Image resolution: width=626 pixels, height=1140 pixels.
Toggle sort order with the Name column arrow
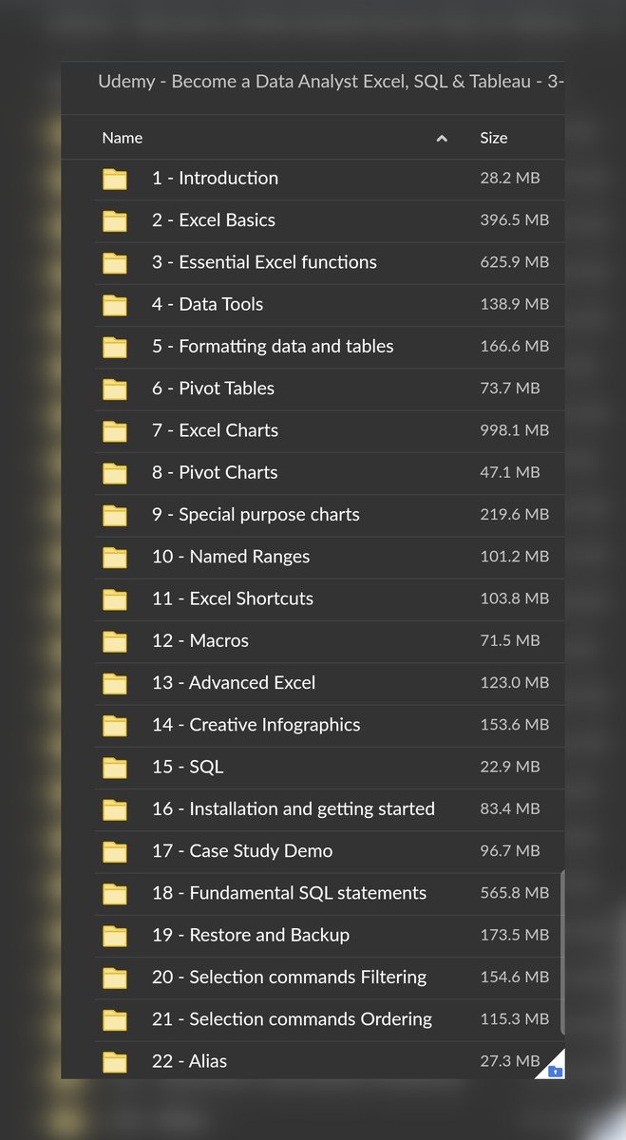[442, 139]
